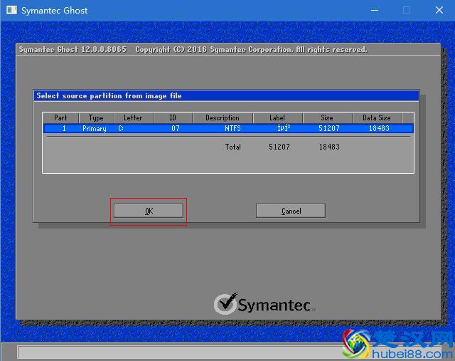Minimize the Symantec Ghost window

point(373,11)
